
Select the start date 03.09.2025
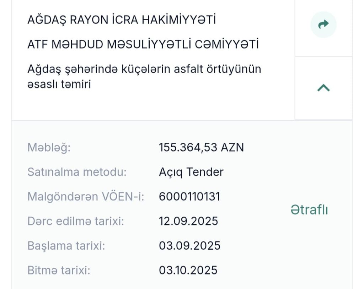click(x=189, y=246)
